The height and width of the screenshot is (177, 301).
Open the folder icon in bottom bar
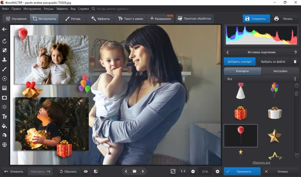pyautogui.click(x=134, y=171)
